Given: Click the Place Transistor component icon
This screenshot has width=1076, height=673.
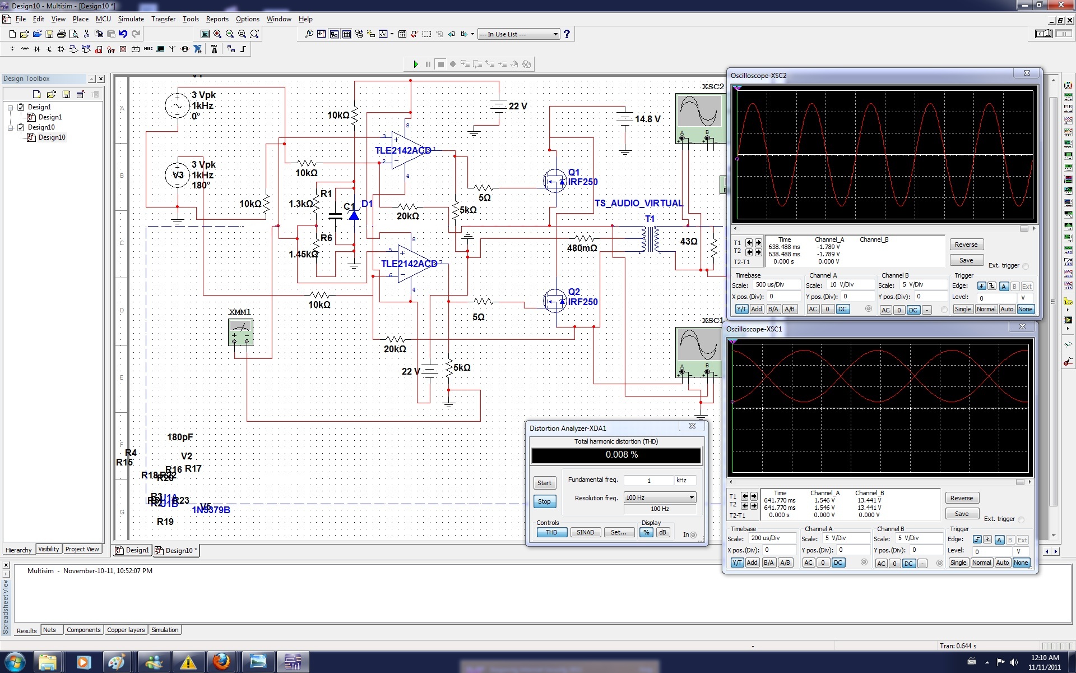Looking at the screenshot, I should tap(49, 49).
